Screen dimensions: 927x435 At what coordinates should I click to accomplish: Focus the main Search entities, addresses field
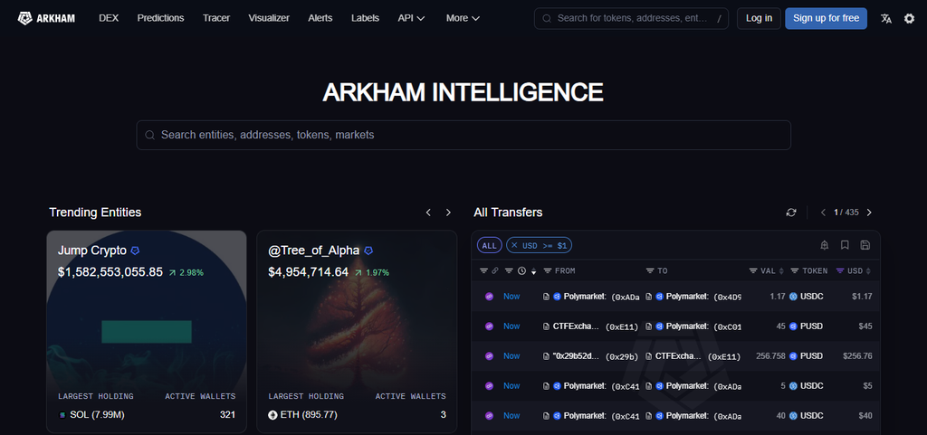[x=464, y=135]
